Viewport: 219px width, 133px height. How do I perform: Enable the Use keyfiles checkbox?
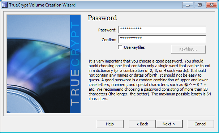[x=120, y=47]
